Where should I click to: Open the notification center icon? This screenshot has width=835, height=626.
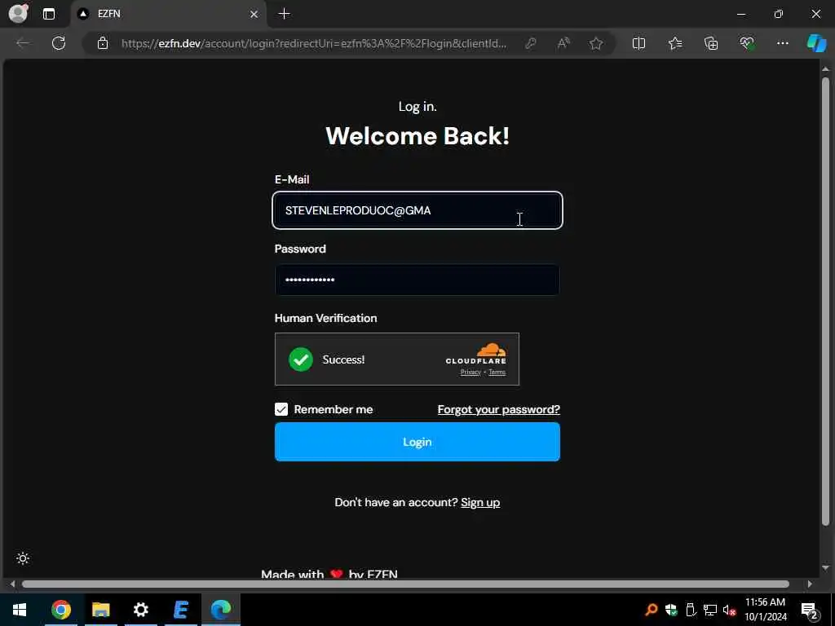pyautogui.click(x=810, y=611)
